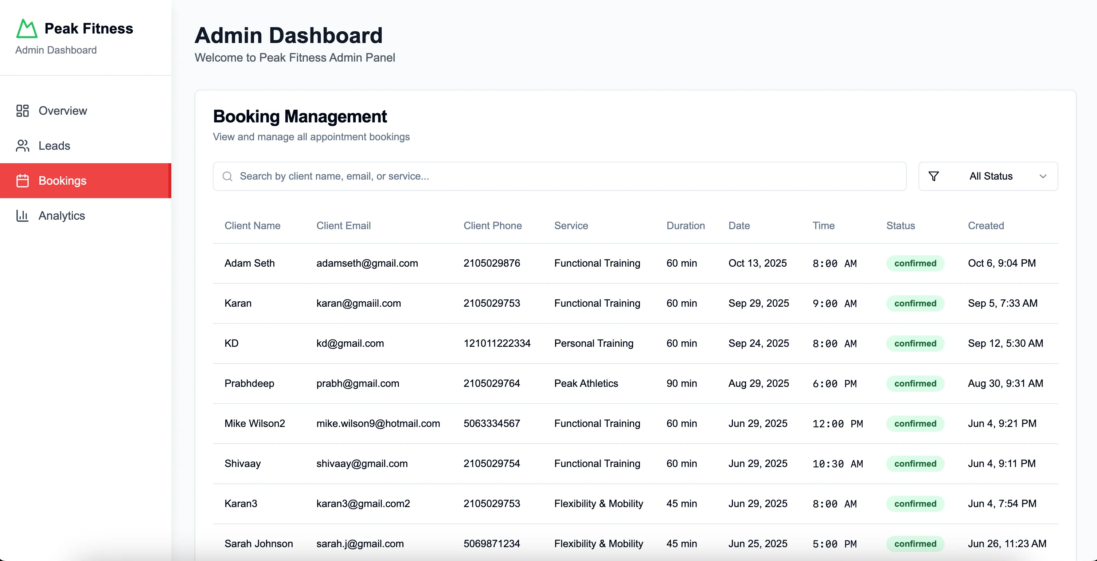Click client name Prabhdeep
Viewport: 1097px width, 561px height.
[249, 383]
